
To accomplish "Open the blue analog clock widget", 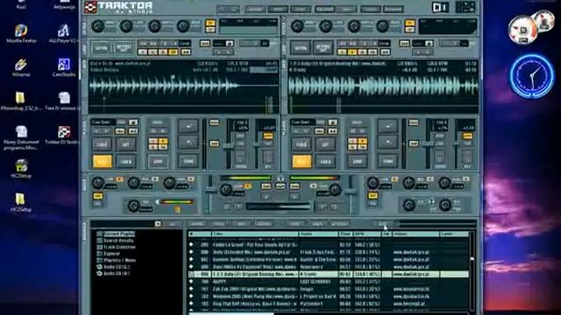I will click(532, 76).
